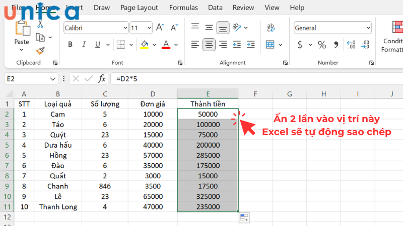403x226 pixels.
Task: Open the Data tab
Action: [x=215, y=8]
